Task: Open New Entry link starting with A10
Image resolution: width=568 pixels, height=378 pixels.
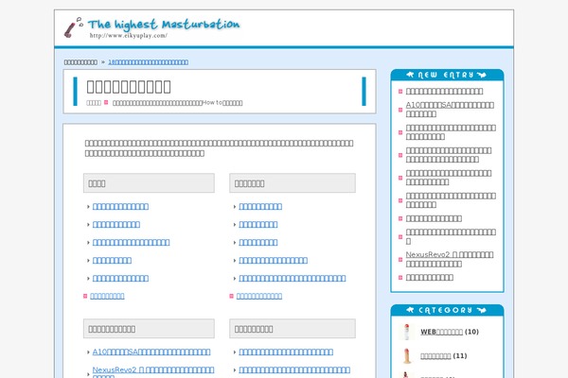Action: pyautogui.click(x=450, y=110)
